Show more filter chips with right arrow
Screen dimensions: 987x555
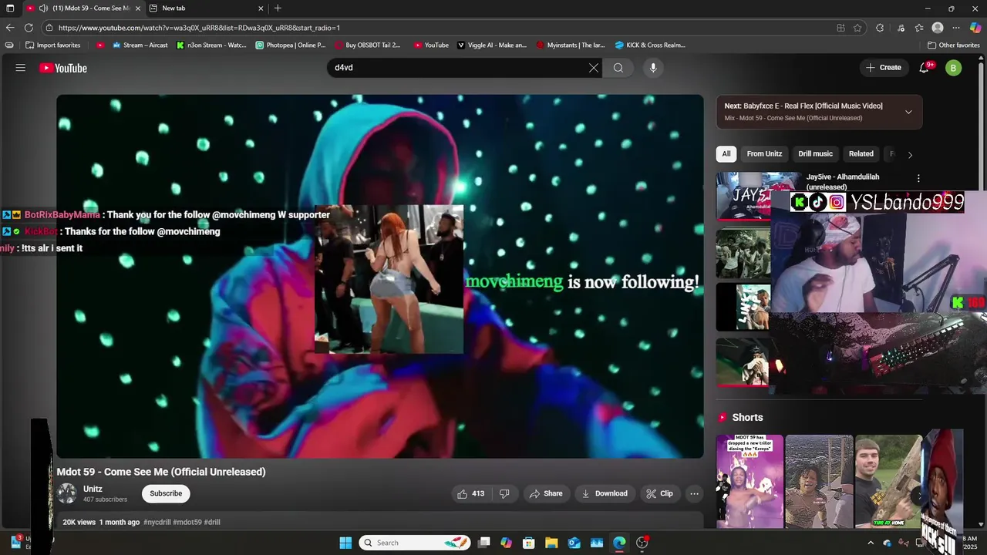[x=910, y=155]
